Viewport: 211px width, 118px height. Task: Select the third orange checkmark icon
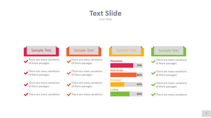(x=69, y=85)
